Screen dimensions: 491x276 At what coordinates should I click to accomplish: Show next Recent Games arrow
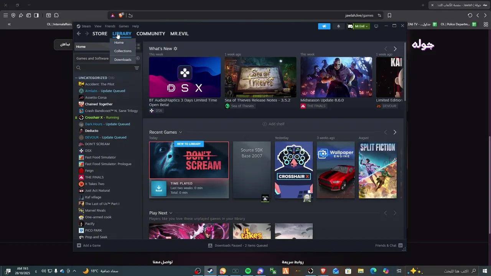(395, 132)
